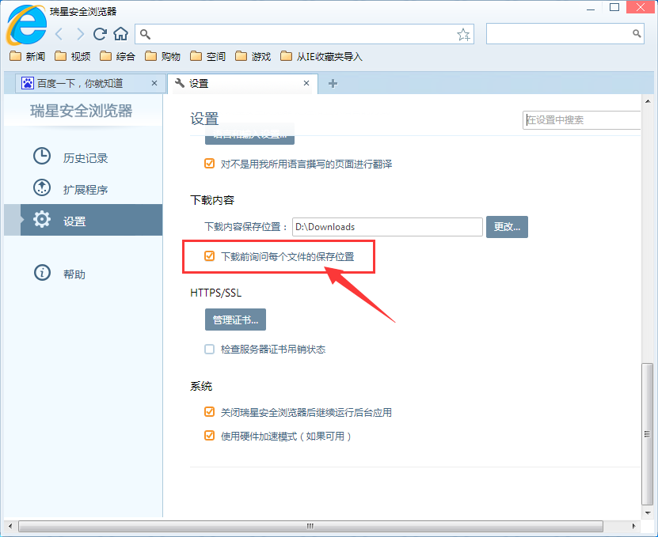Click the search box magnifier icon

tap(637, 34)
